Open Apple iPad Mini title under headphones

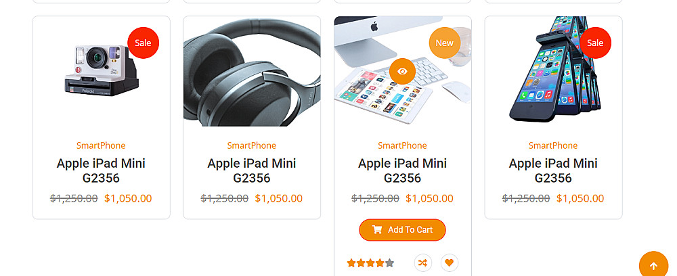pos(252,170)
